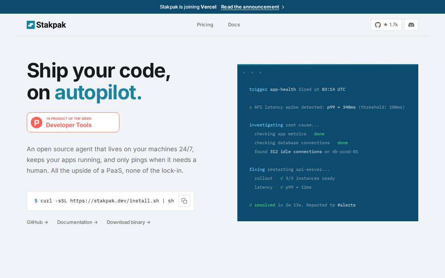445x278 pixels.
Task: Click the '1.7k' star count
Action: [393, 25]
